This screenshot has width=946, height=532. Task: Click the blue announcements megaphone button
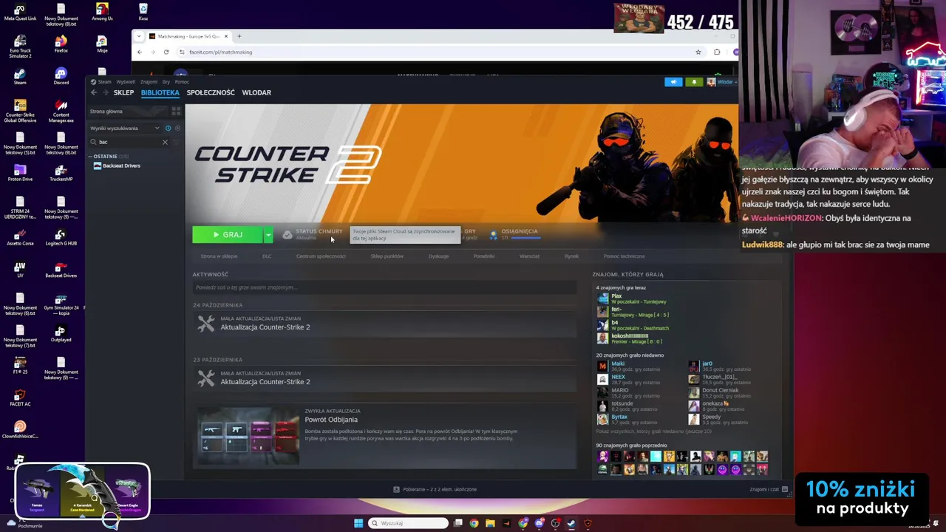(673, 82)
